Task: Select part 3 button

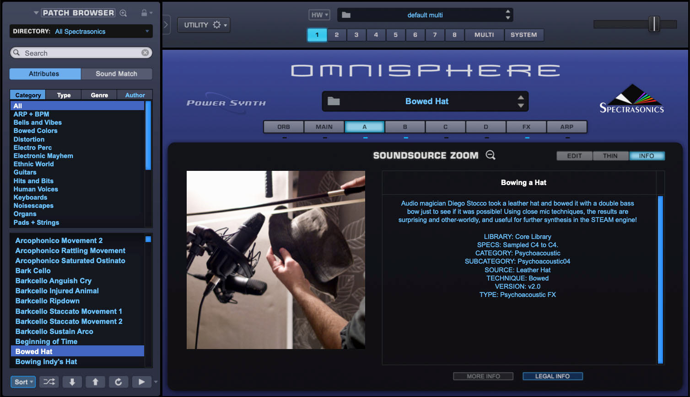Action: 356,35
